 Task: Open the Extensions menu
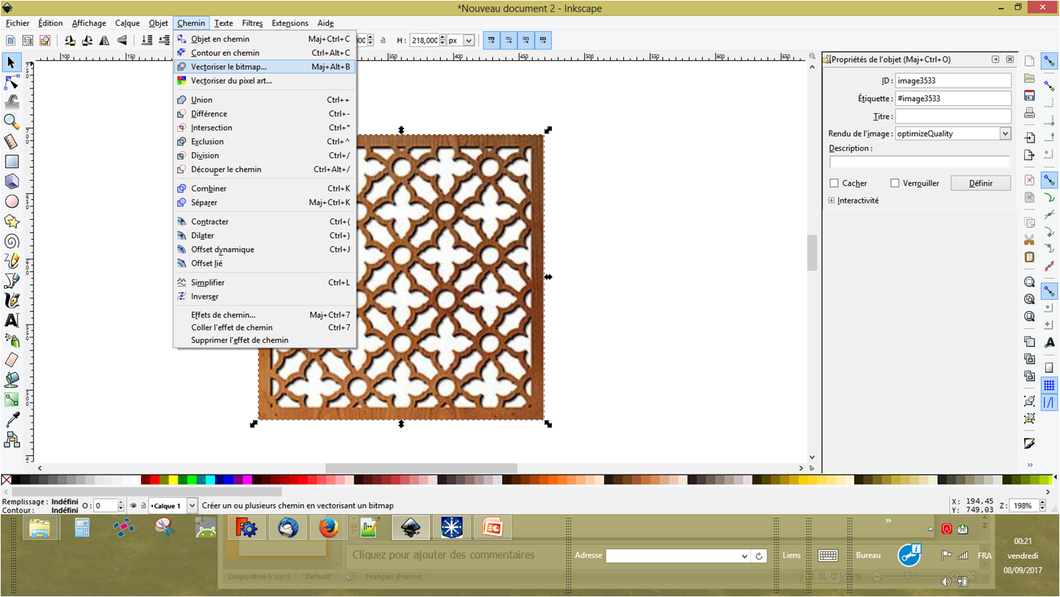pyautogui.click(x=290, y=23)
